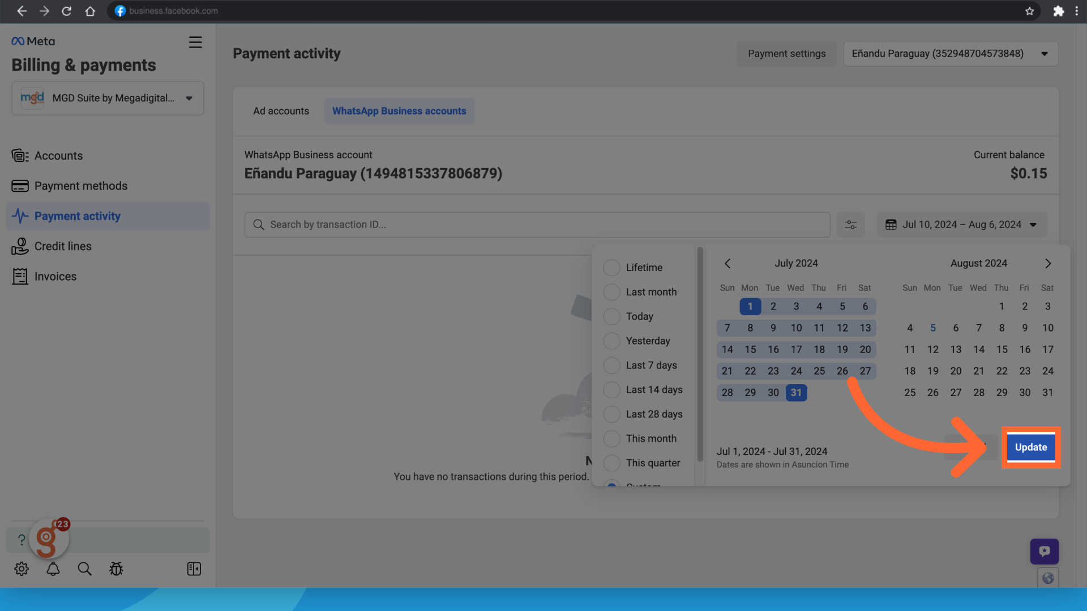Select Last 7 days radio option
Image resolution: width=1087 pixels, height=611 pixels.
tap(611, 365)
